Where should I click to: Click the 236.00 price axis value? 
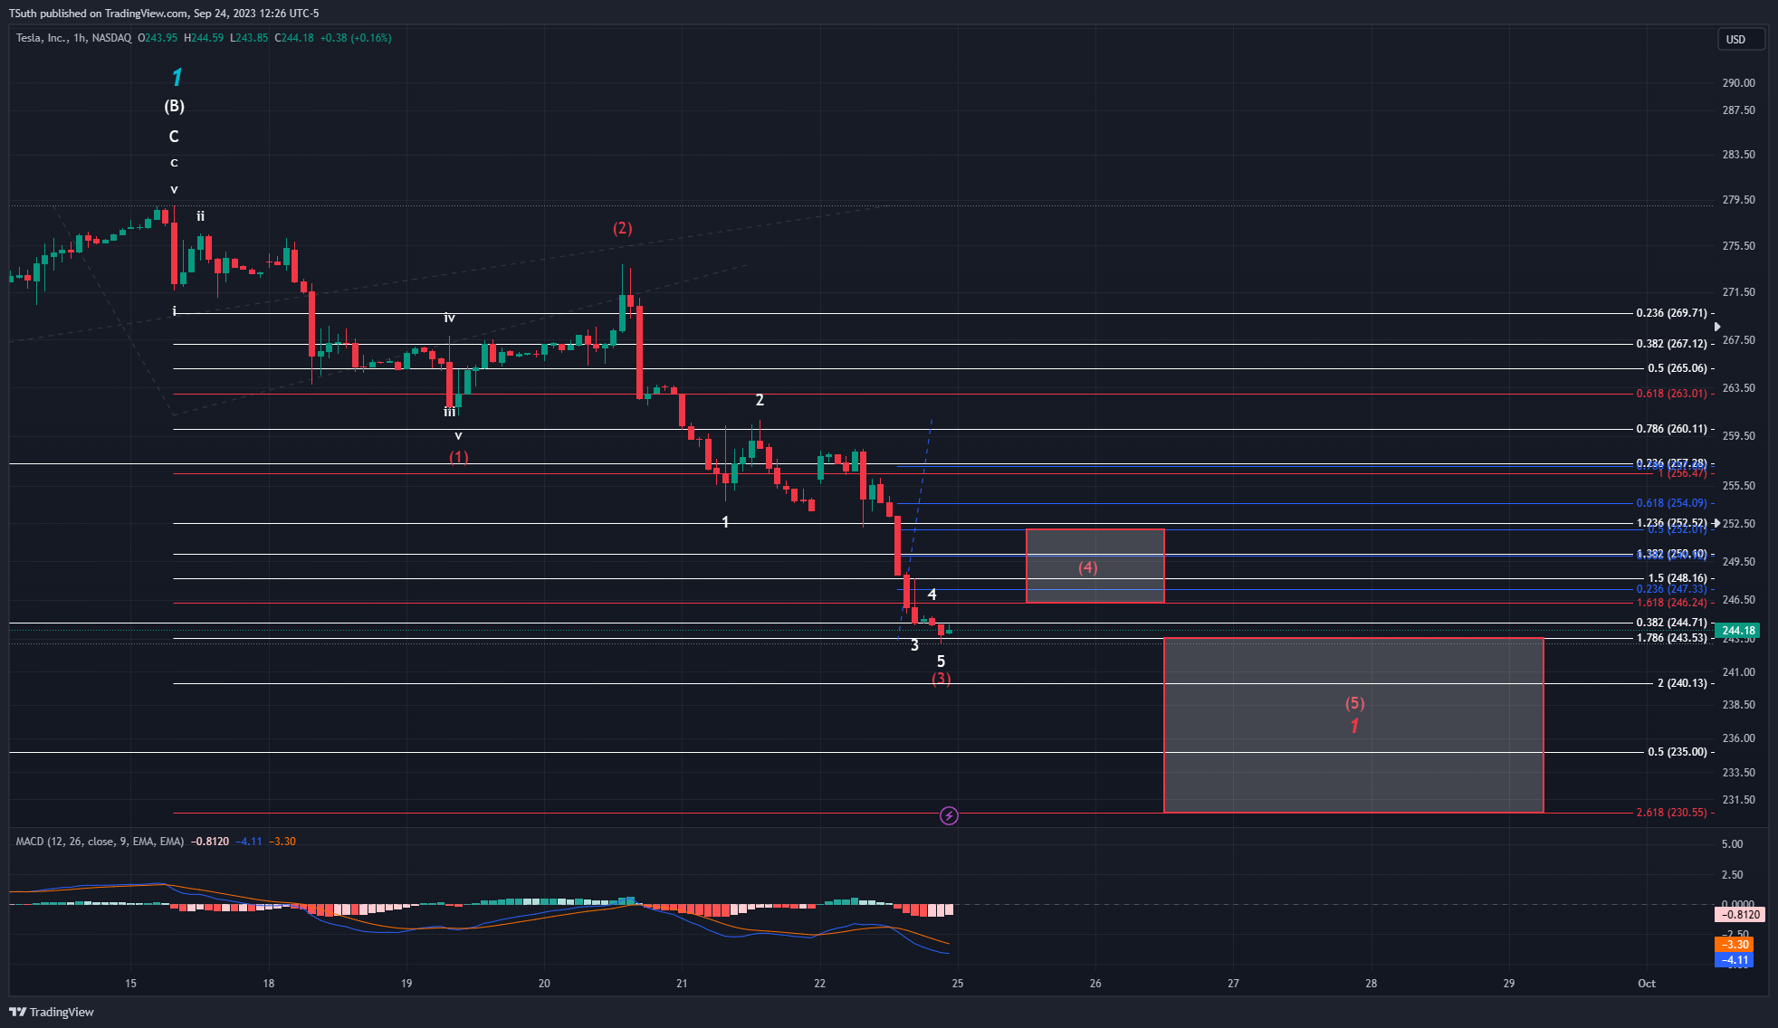(x=1738, y=738)
